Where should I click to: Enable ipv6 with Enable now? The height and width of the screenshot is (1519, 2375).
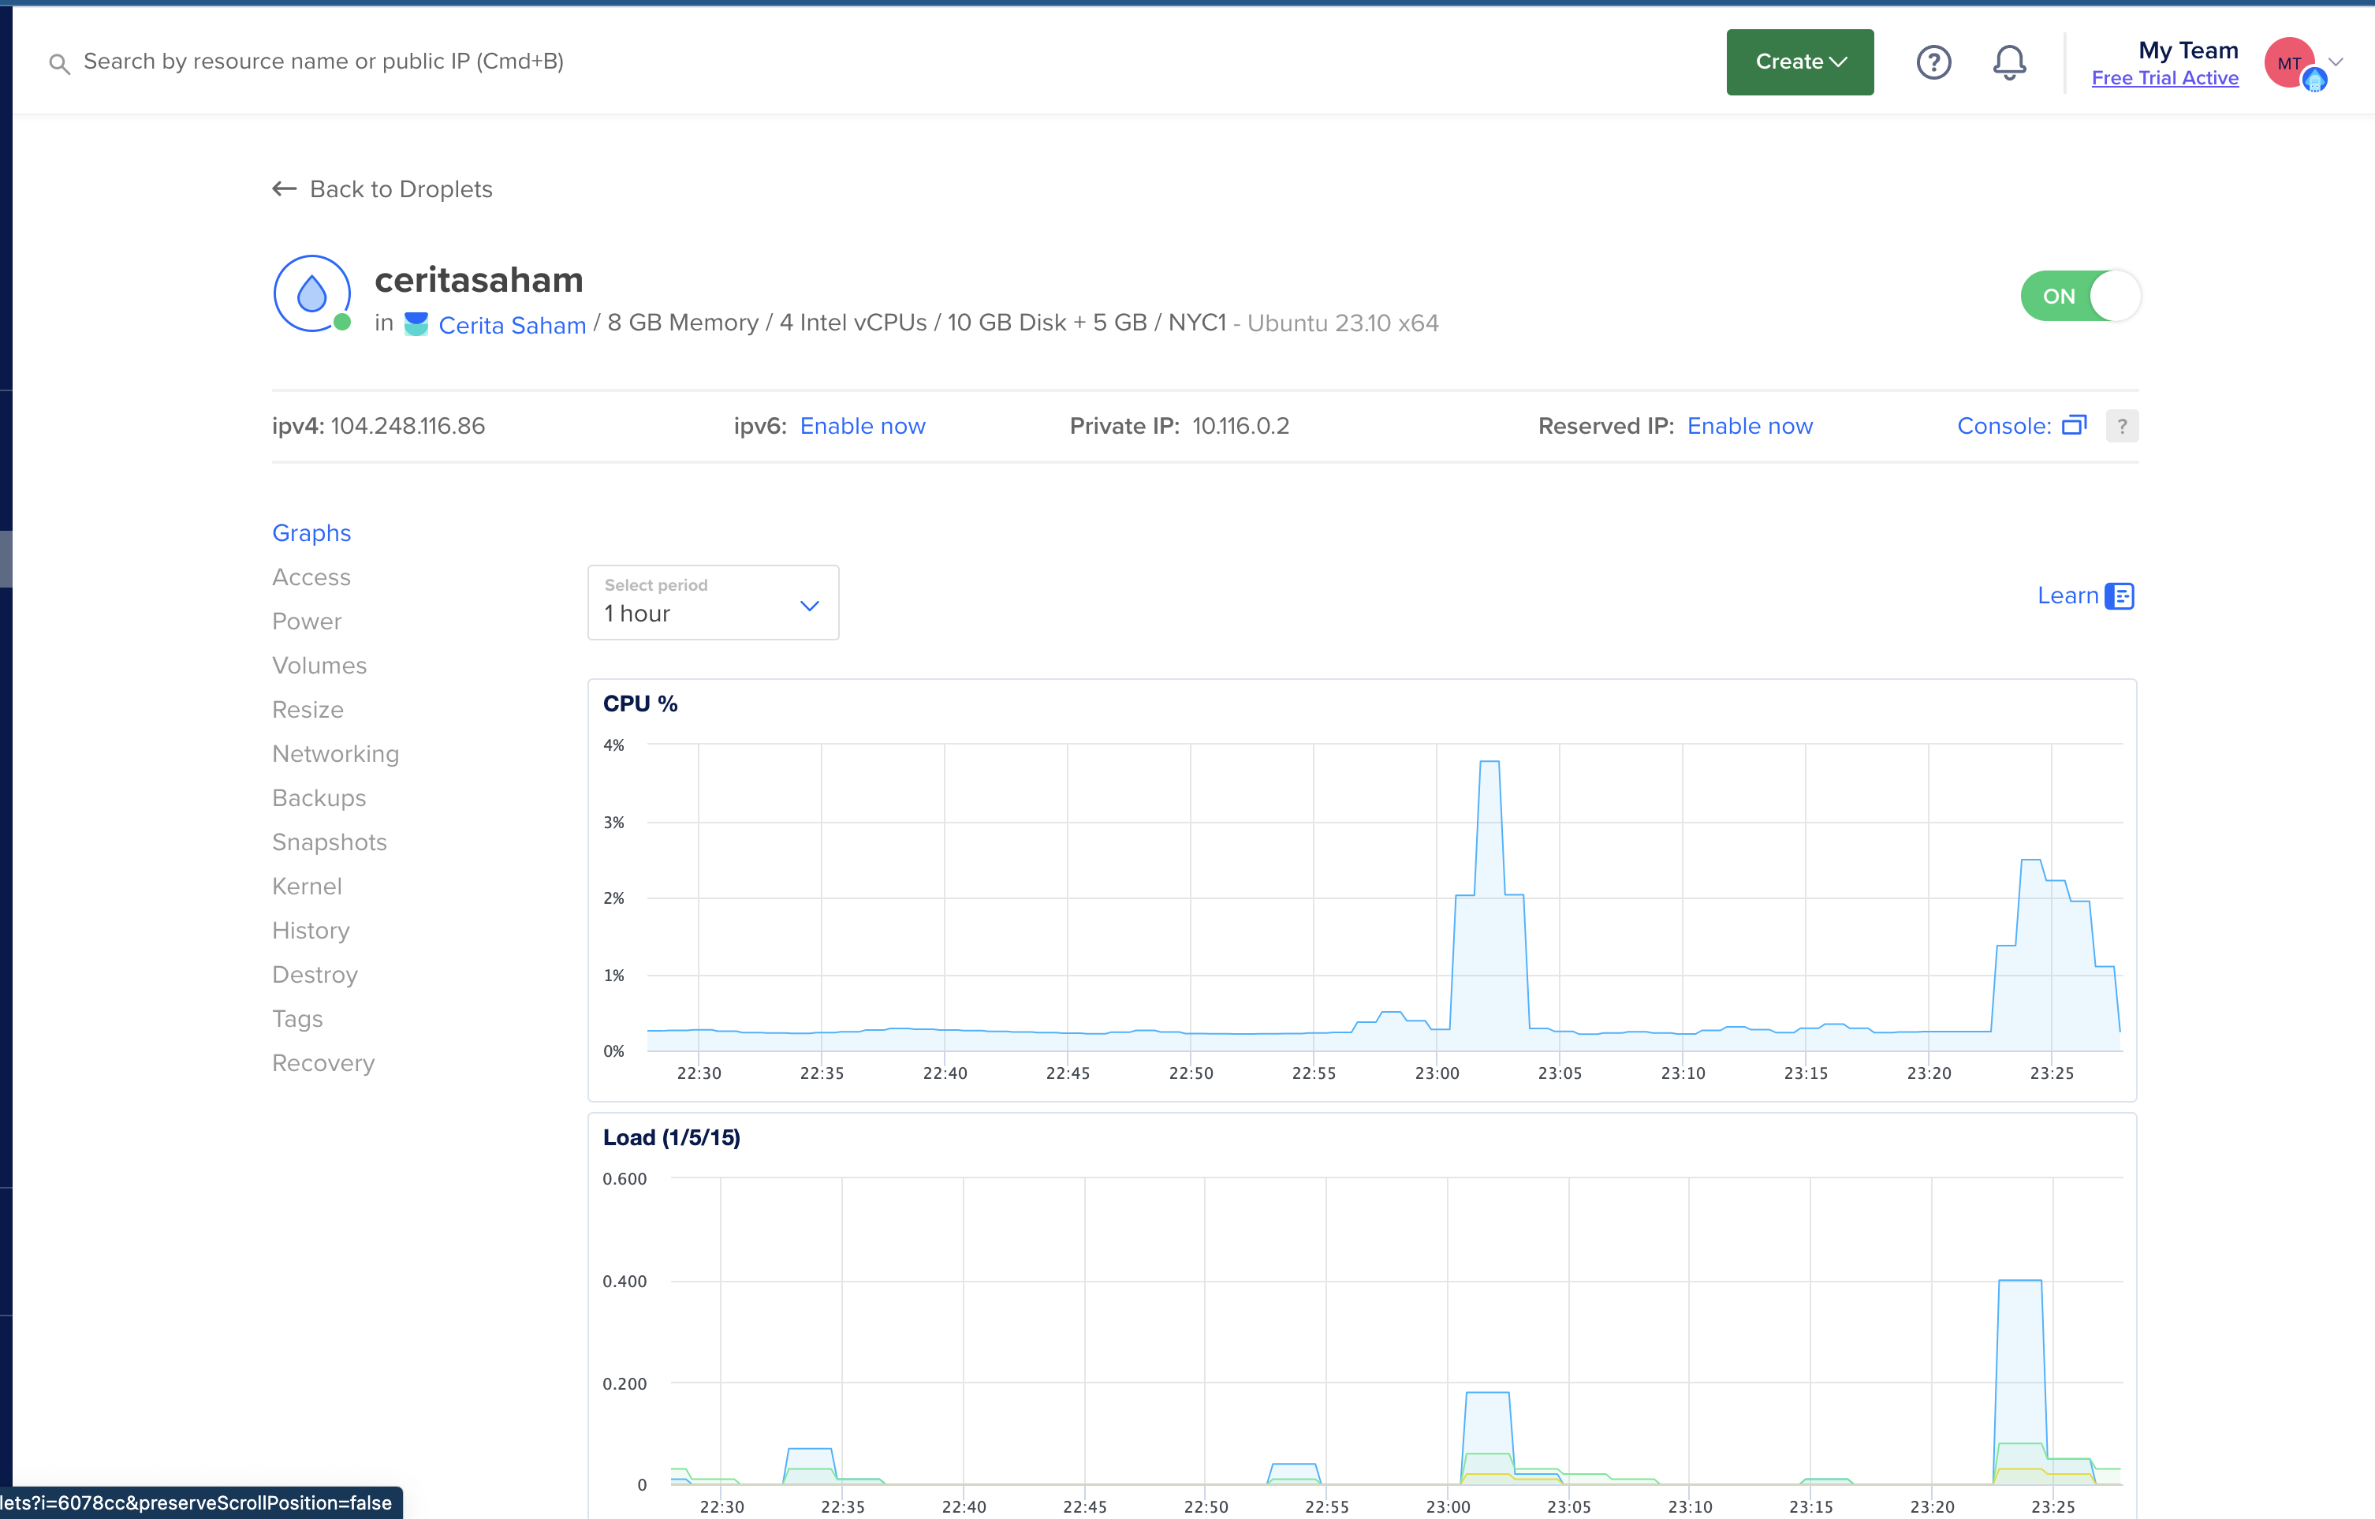(x=862, y=426)
